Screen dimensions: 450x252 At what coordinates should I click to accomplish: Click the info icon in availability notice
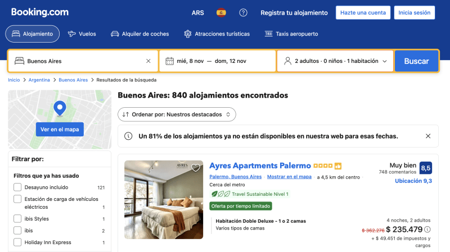point(128,136)
